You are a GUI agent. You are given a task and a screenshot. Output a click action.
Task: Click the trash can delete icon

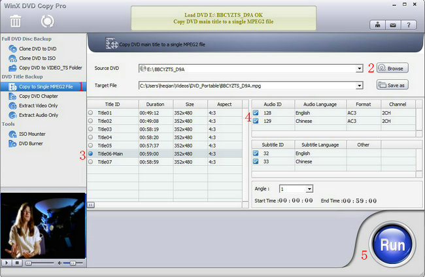(16, 21)
